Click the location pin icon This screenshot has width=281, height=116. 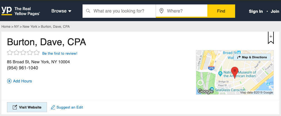click(x=161, y=11)
